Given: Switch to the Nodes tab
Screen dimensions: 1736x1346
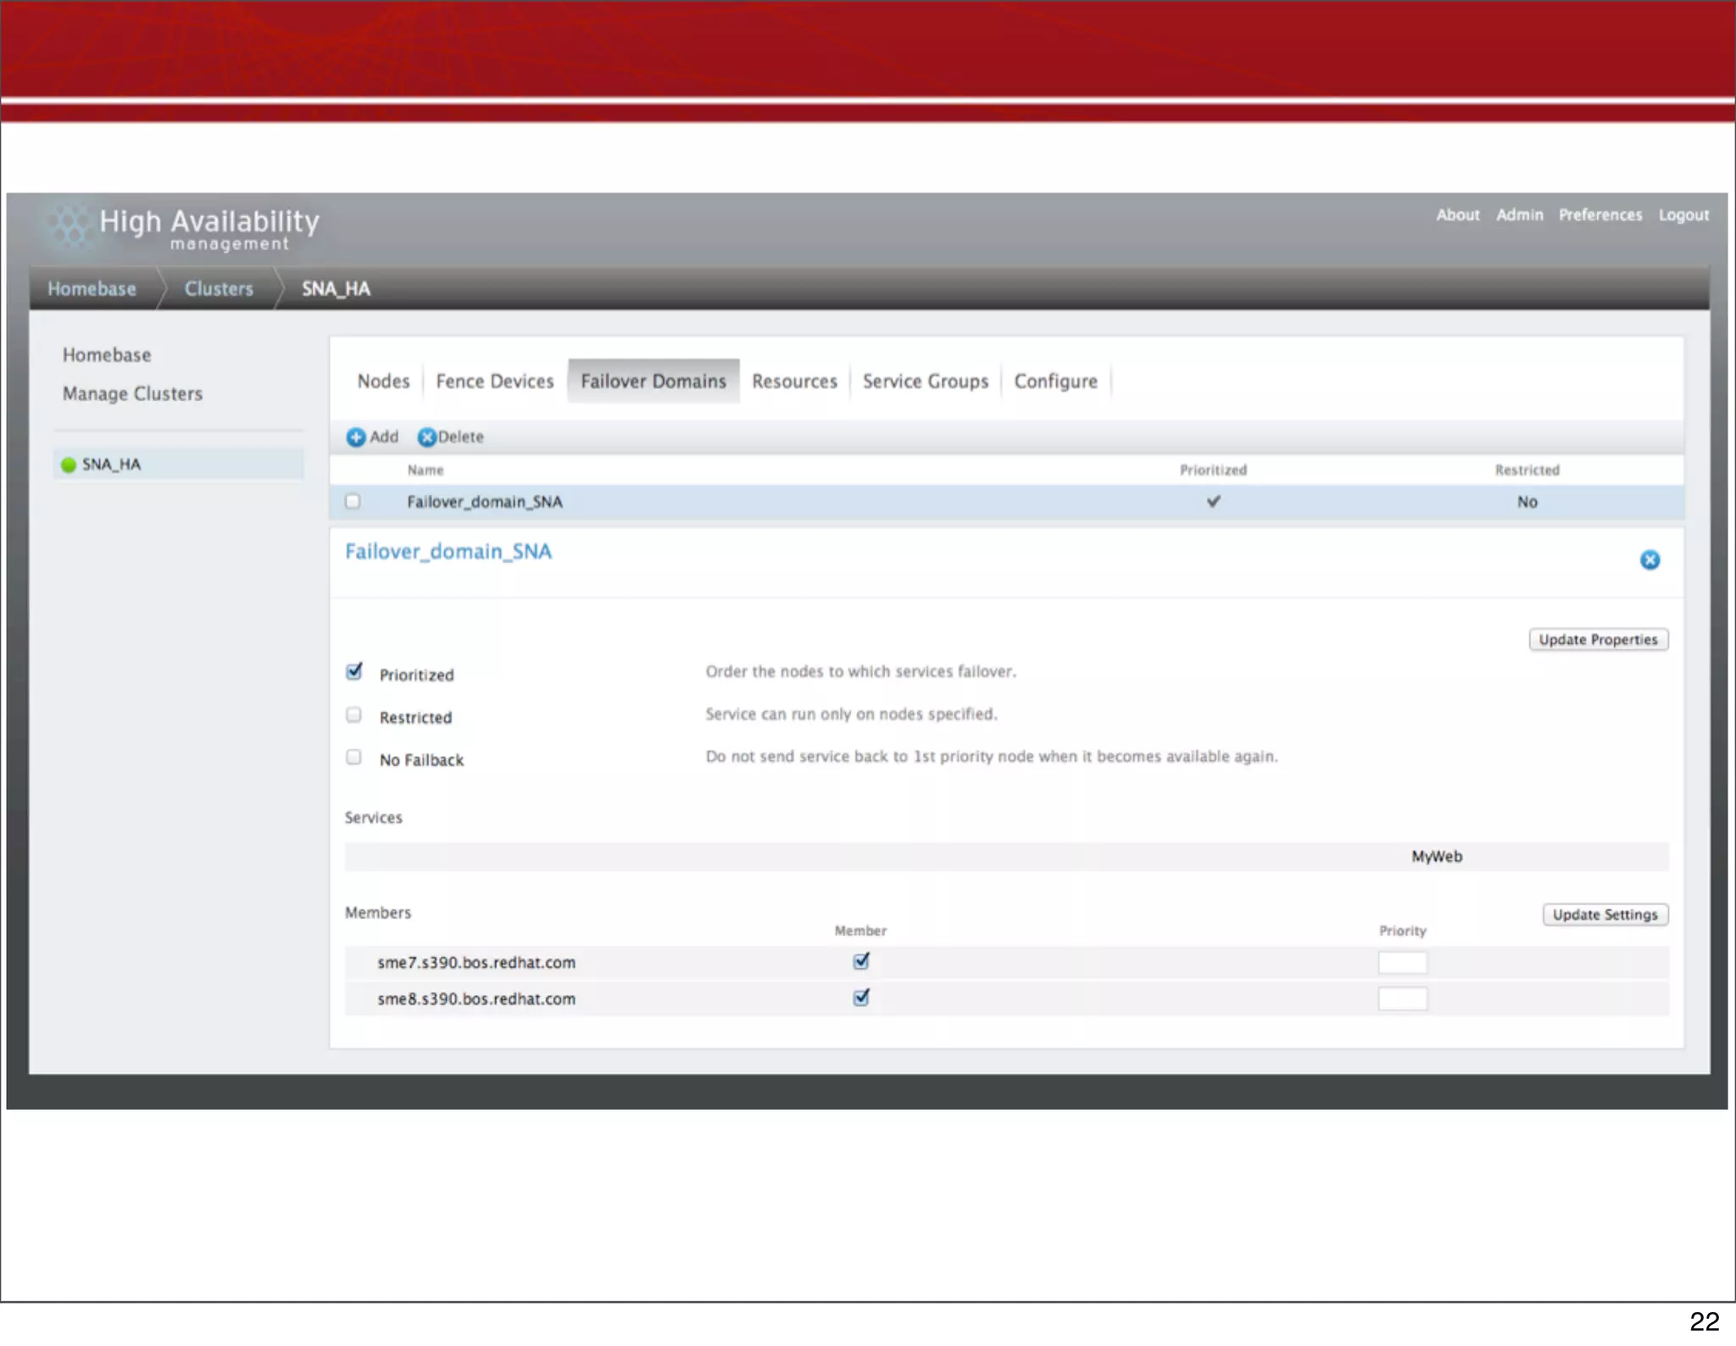Looking at the screenshot, I should coord(383,381).
